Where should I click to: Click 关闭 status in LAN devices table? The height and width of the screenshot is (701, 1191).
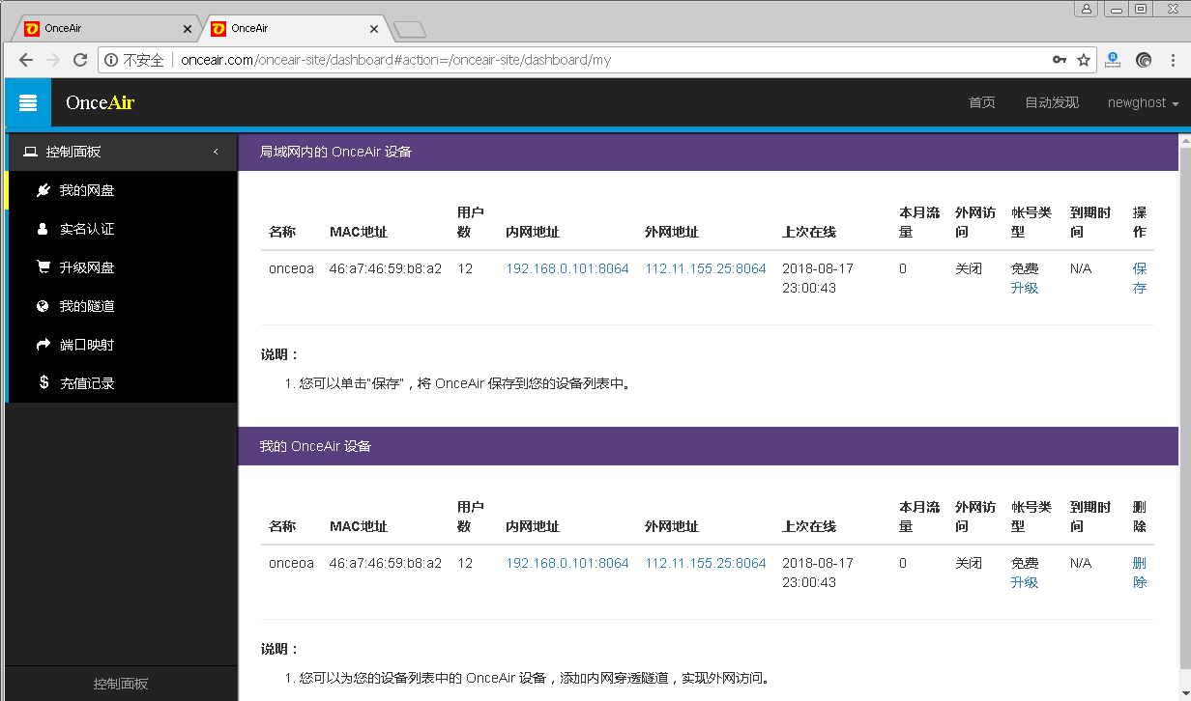coord(969,268)
